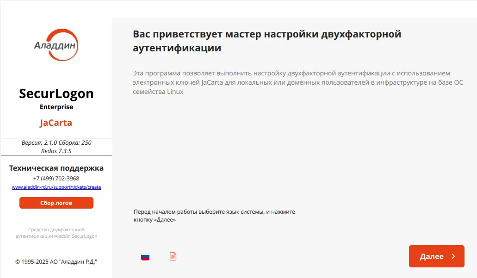
Task: Click the orange JaCarta label
Action: (x=56, y=123)
